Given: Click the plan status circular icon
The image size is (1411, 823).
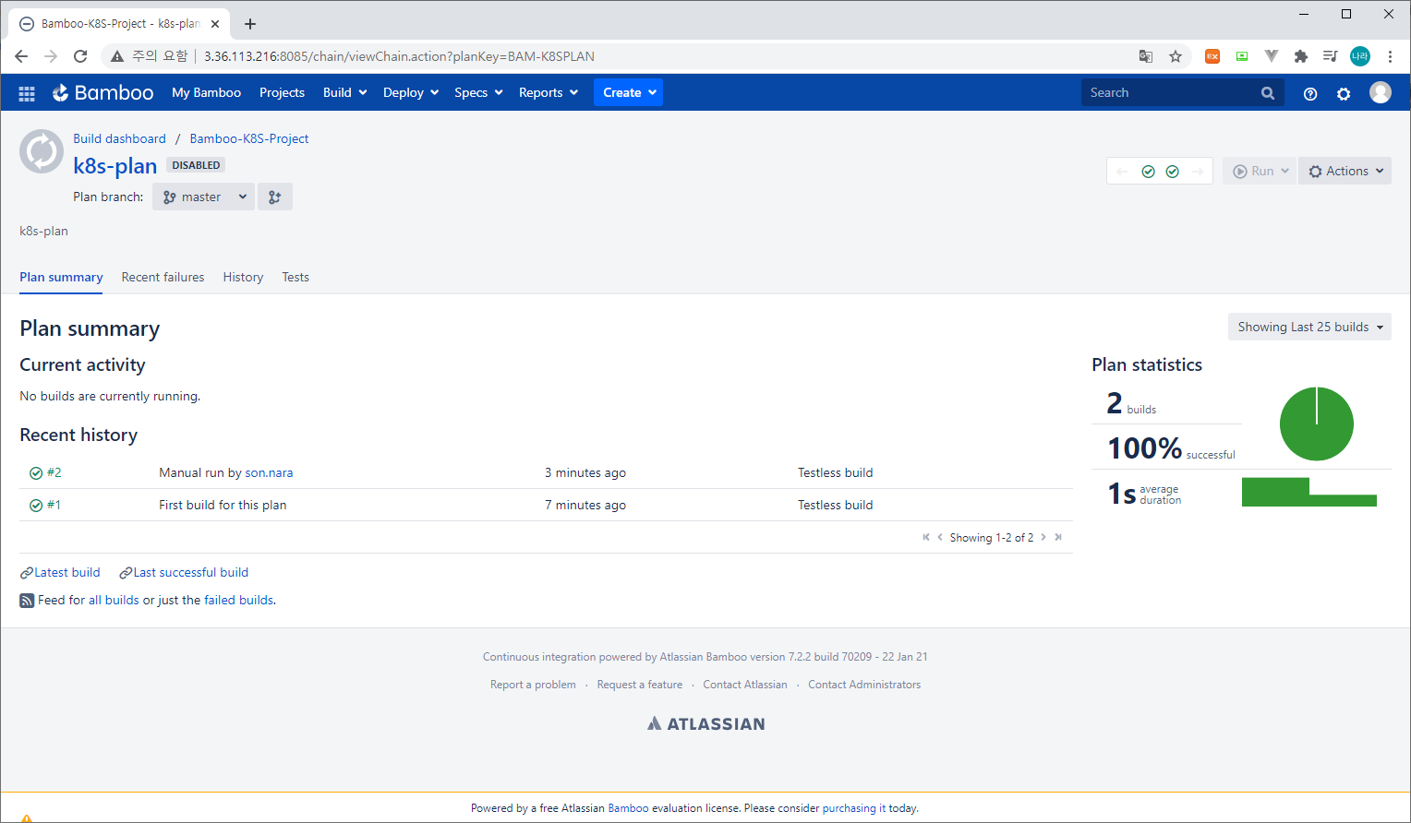Looking at the screenshot, I should [x=42, y=151].
